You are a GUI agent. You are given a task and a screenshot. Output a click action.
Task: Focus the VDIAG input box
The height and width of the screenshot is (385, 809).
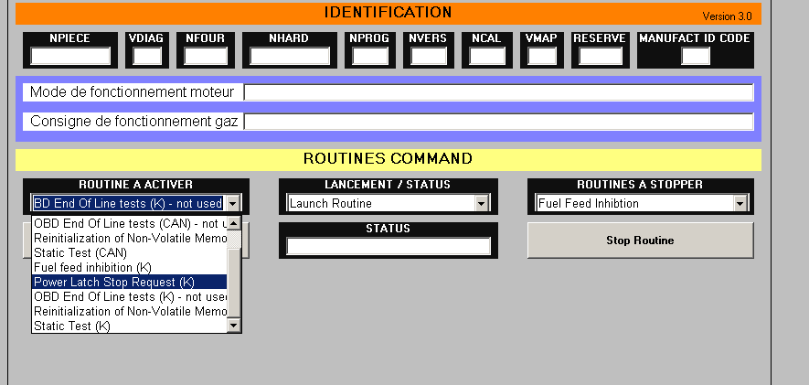(x=146, y=56)
